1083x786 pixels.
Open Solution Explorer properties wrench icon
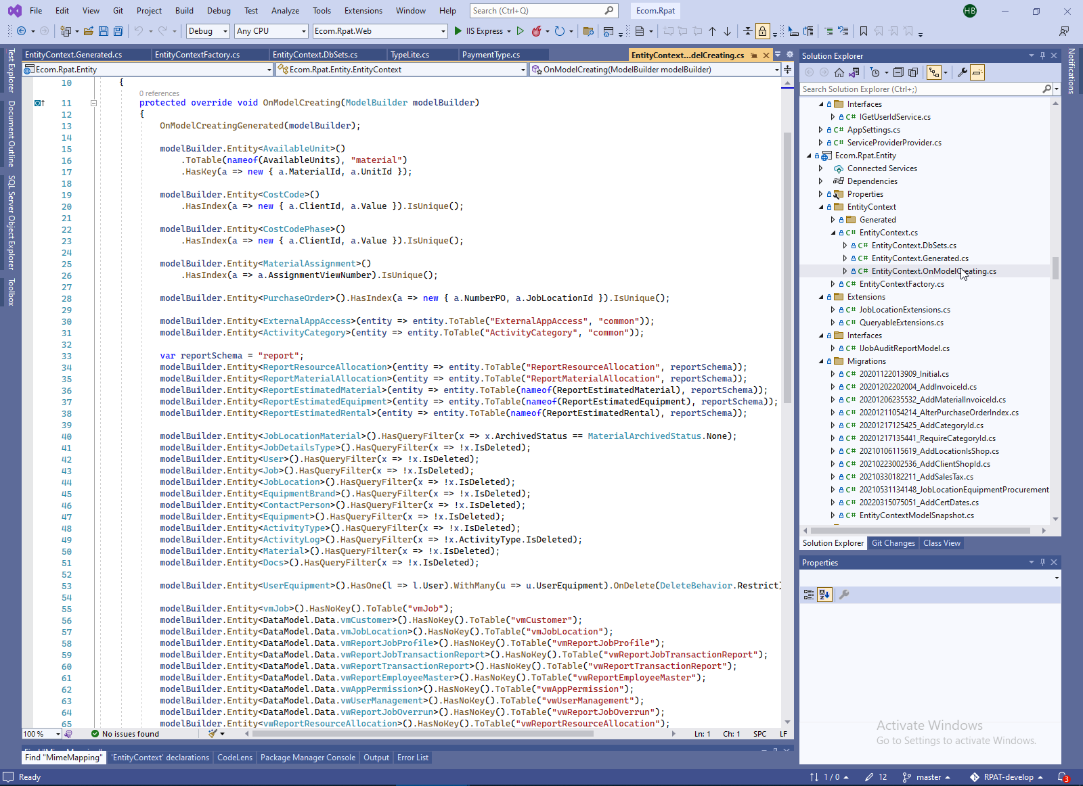point(962,72)
